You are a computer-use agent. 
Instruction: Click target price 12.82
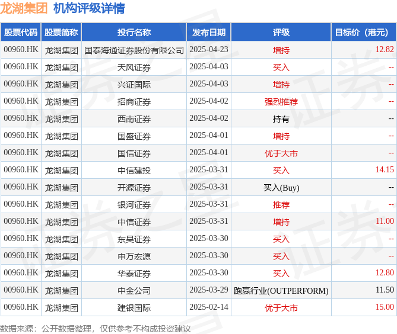[385, 49]
